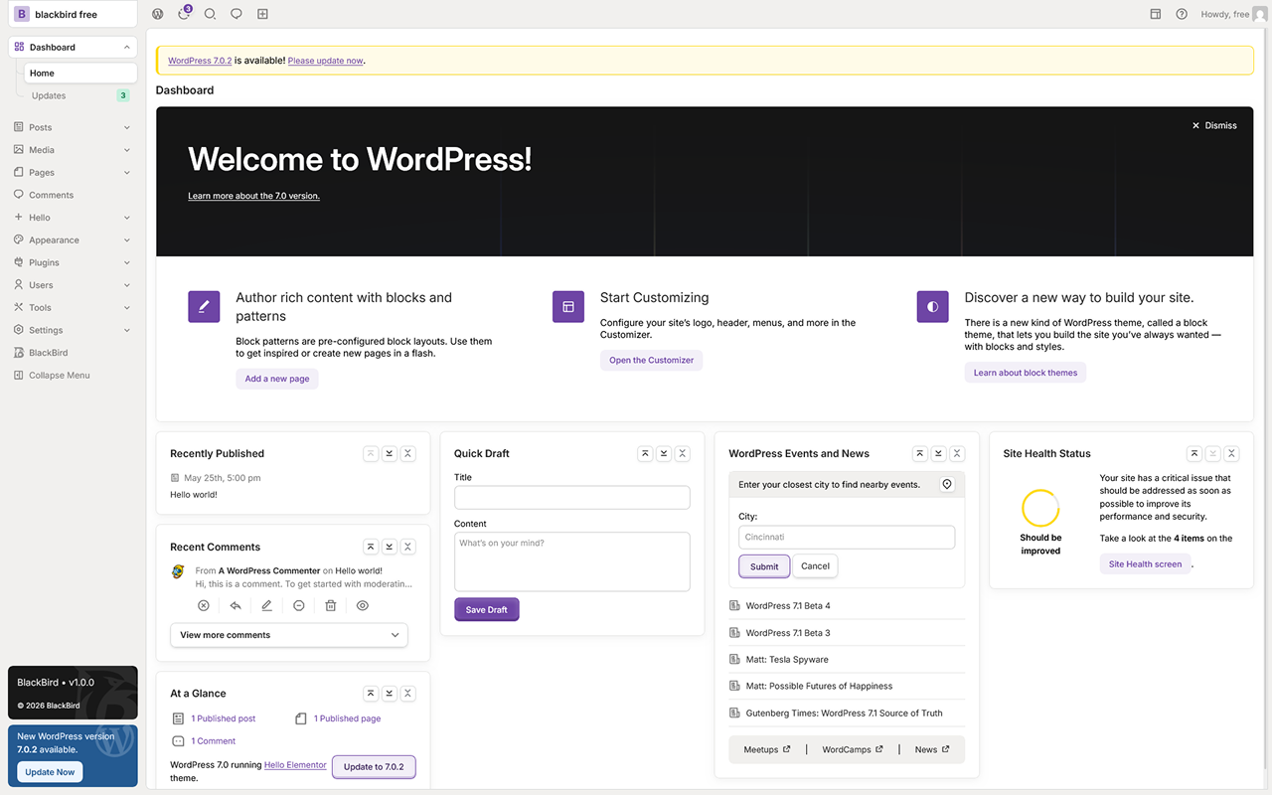1272x795 pixels.
Task: Open BlackBird in the sidebar menu
Action: click(73, 353)
